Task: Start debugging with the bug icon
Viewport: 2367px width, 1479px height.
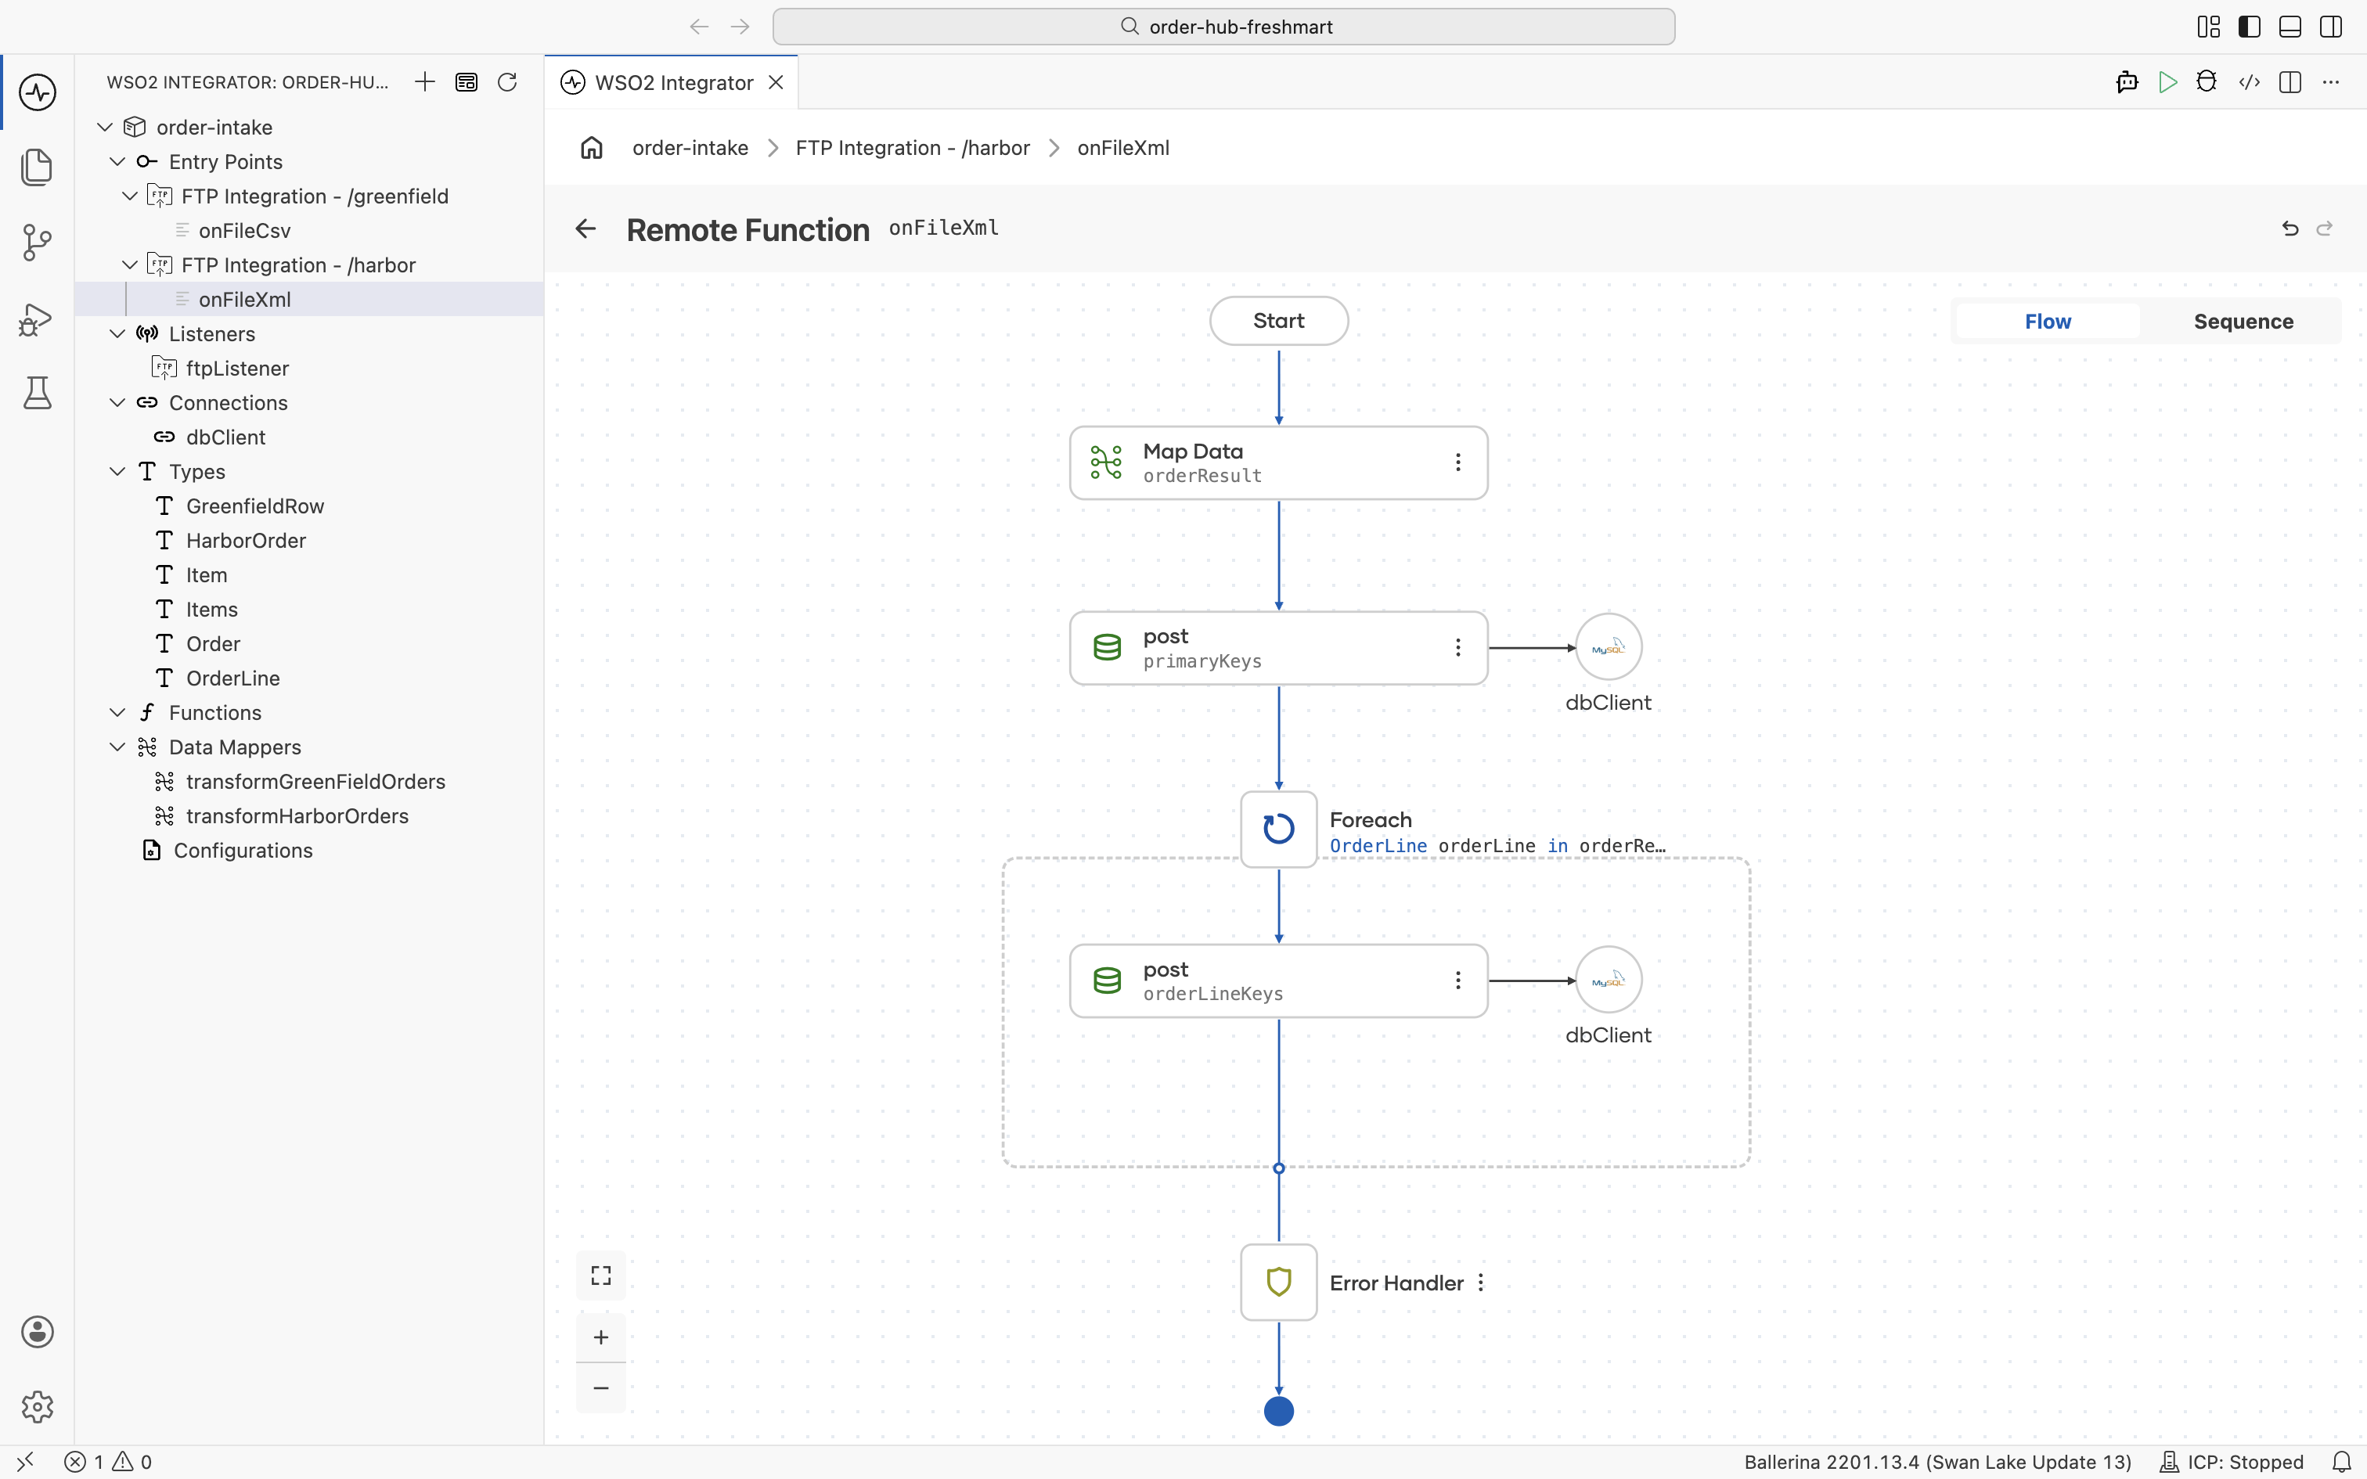Action: [x=2207, y=82]
